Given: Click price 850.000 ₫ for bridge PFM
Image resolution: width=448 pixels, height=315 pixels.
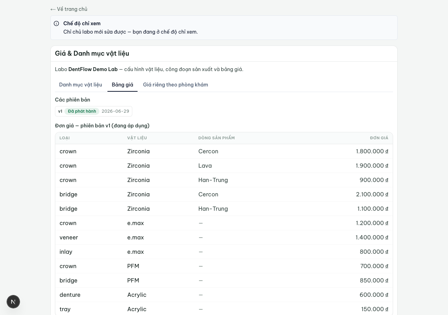Looking at the screenshot, I should [x=374, y=280].
